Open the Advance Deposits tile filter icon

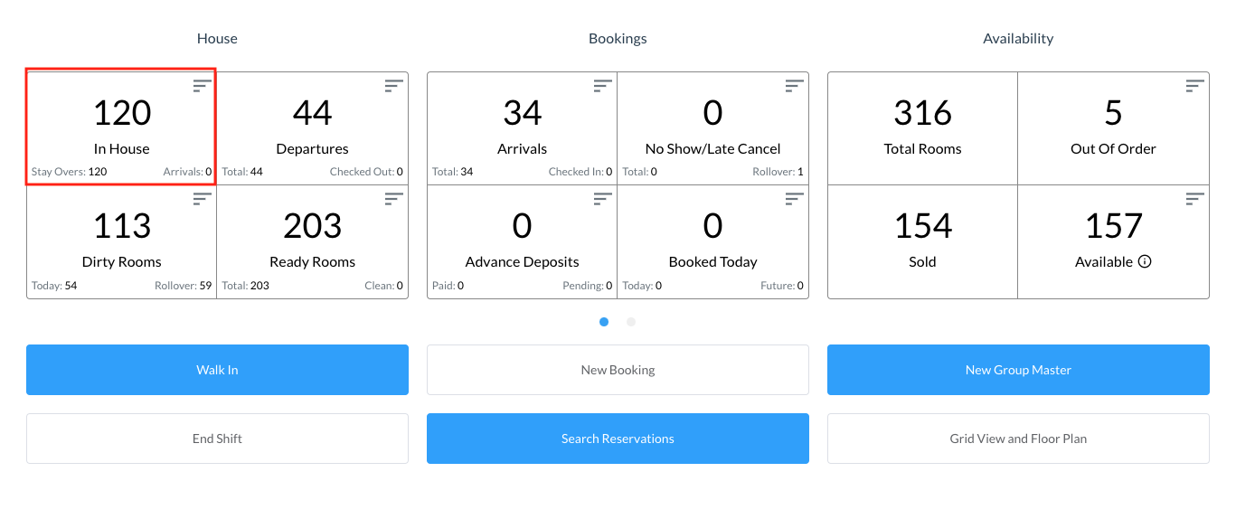click(x=602, y=198)
